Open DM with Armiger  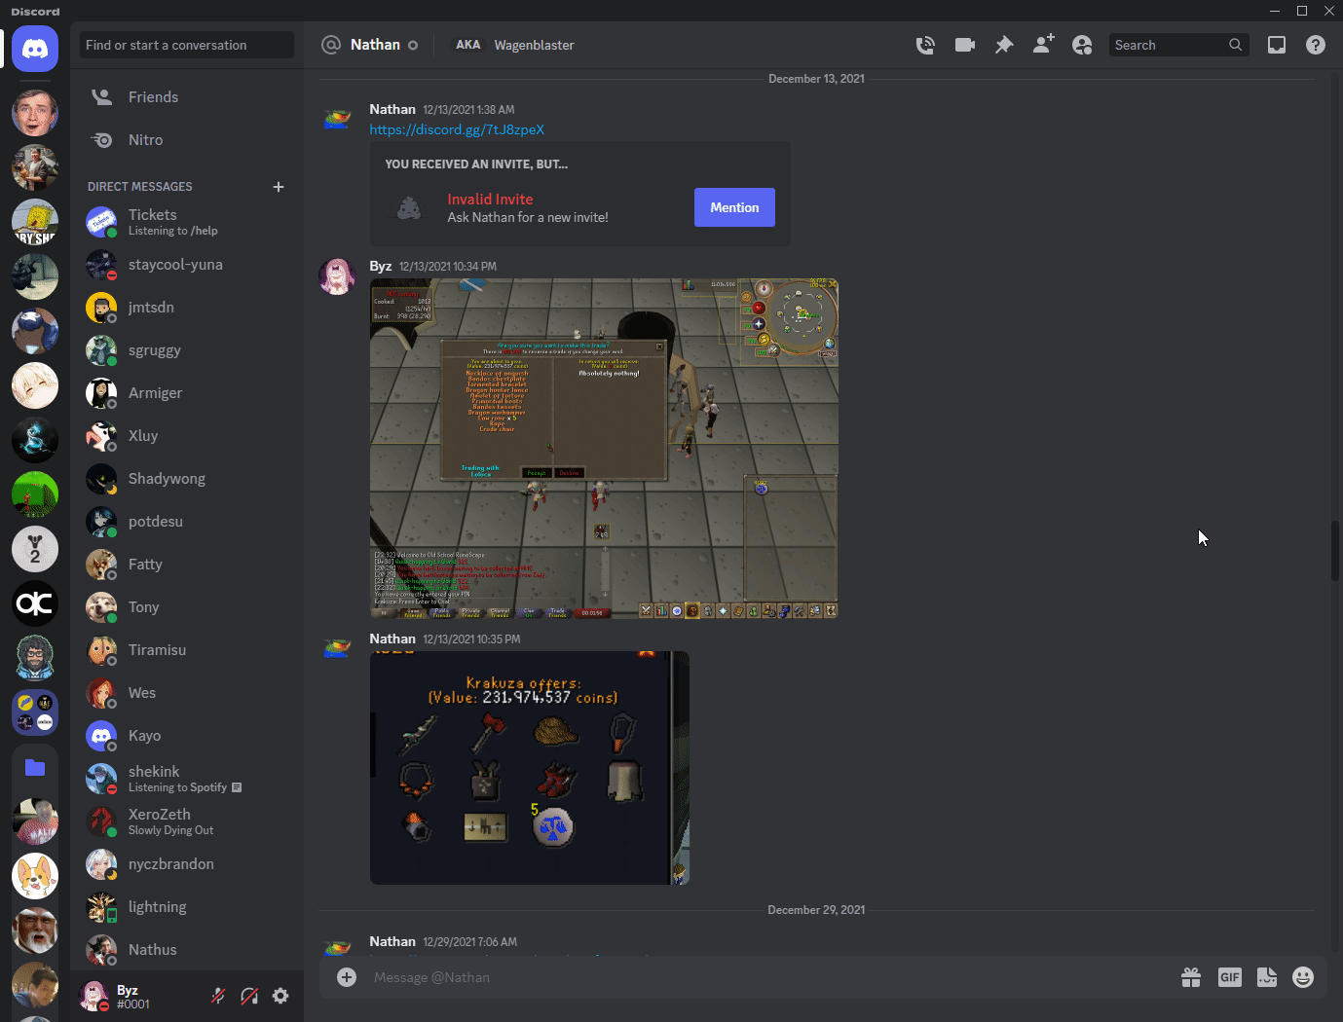tap(187, 393)
